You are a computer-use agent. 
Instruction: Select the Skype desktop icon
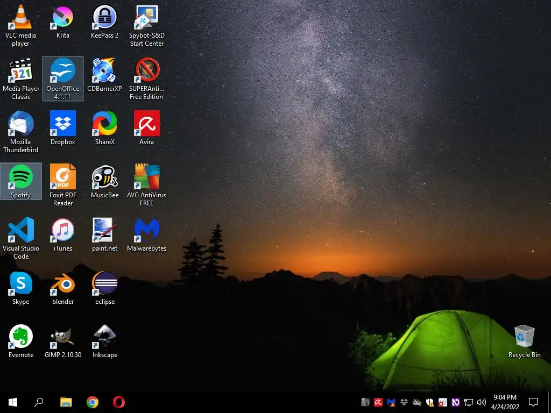[x=21, y=288]
